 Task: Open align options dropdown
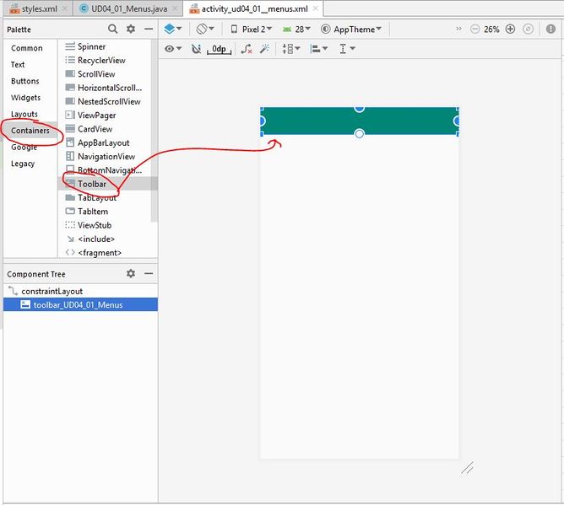318,49
